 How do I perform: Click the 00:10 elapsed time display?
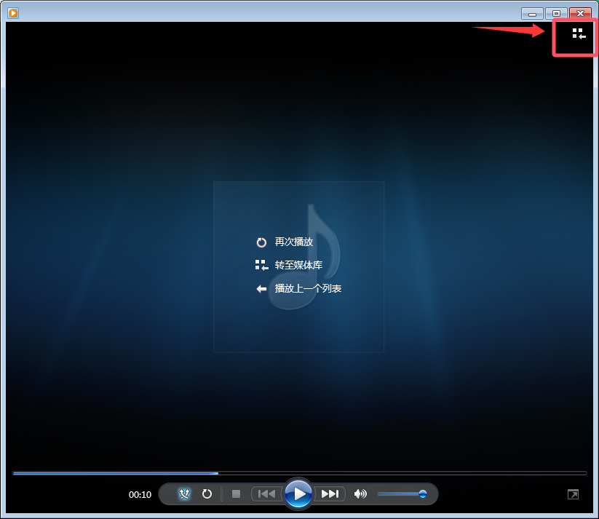[x=140, y=494]
